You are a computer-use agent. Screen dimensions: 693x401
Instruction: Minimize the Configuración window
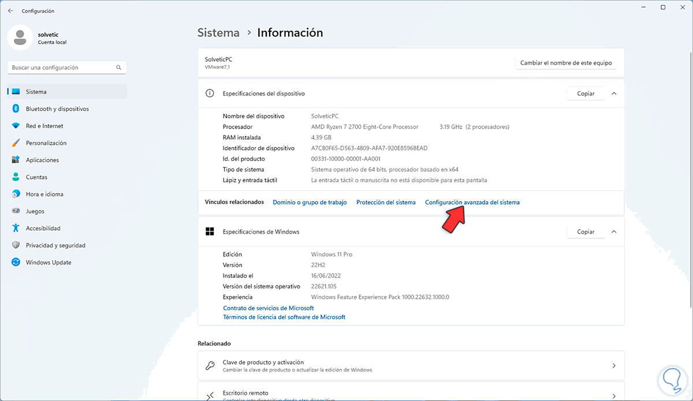click(643, 8)
